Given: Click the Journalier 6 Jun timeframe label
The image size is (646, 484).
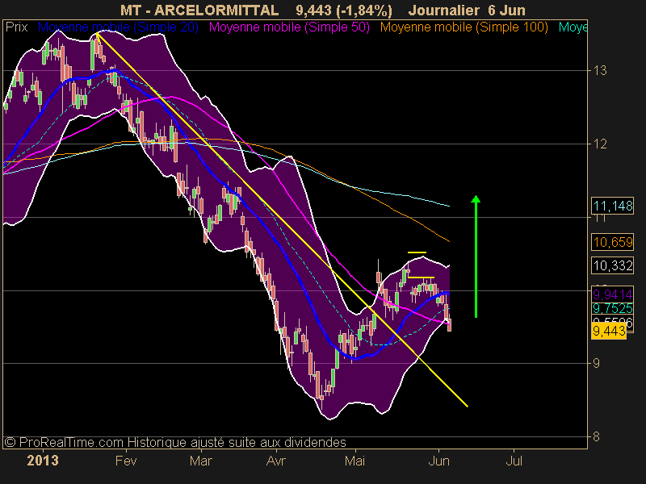Looking at the screenshot, I should 468,10.
